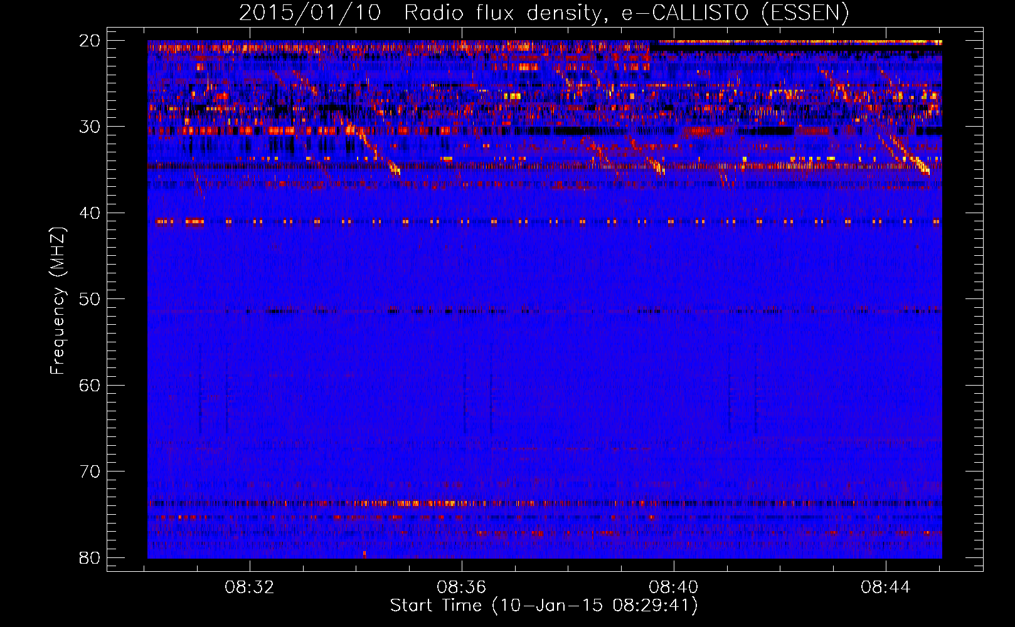The width and height of the screenshot is (1015, 627).
Task: Click the 70 frequency tick label
Action: click(x=90, y=472)
